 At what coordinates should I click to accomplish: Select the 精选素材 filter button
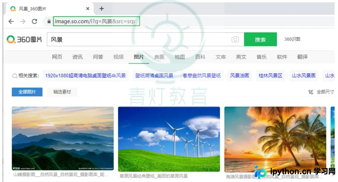coord(62,92)
